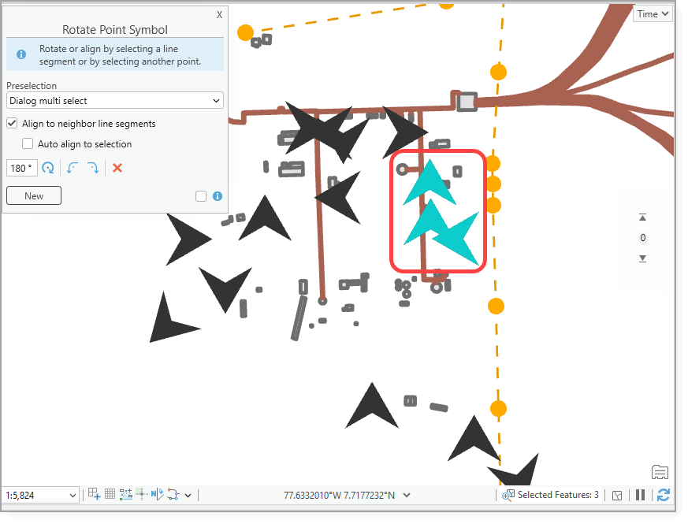Pause map drawing in the status bar
Image resolution: width=688 pixels, height=524 pixels.
pos(640,495)
